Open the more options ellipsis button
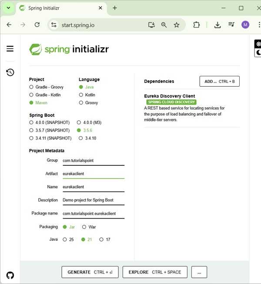261x284 pixels. (x=199, y=272)
